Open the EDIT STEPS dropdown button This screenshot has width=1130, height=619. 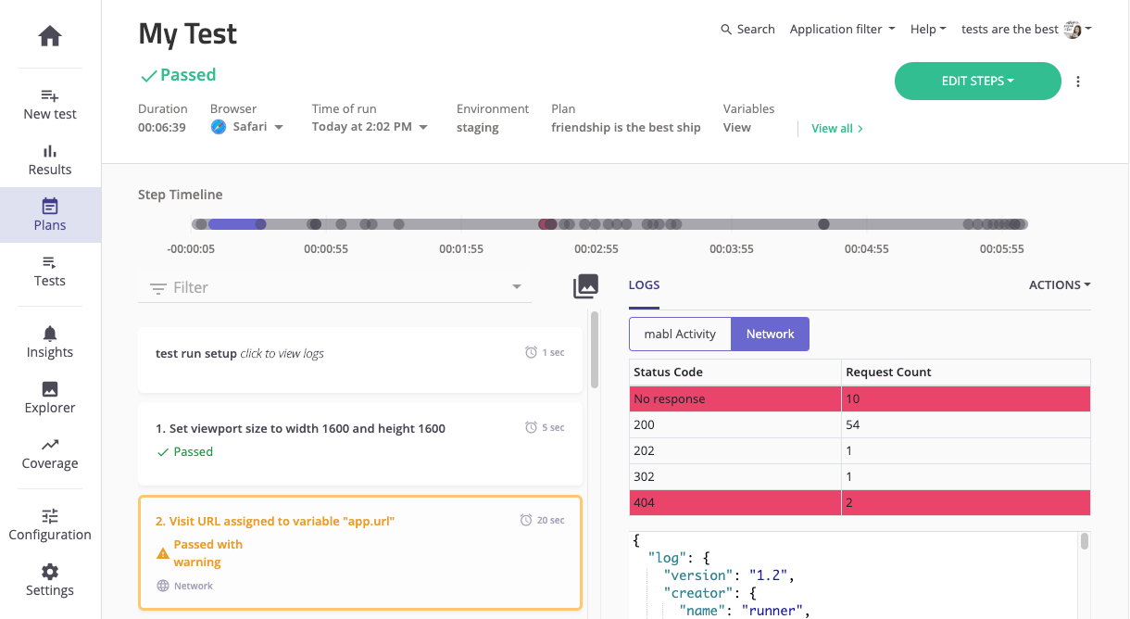[977, 82]
